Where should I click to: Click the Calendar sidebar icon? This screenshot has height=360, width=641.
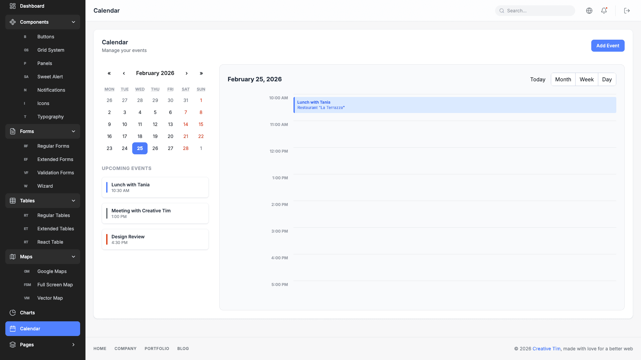click(x=12, y=329)
